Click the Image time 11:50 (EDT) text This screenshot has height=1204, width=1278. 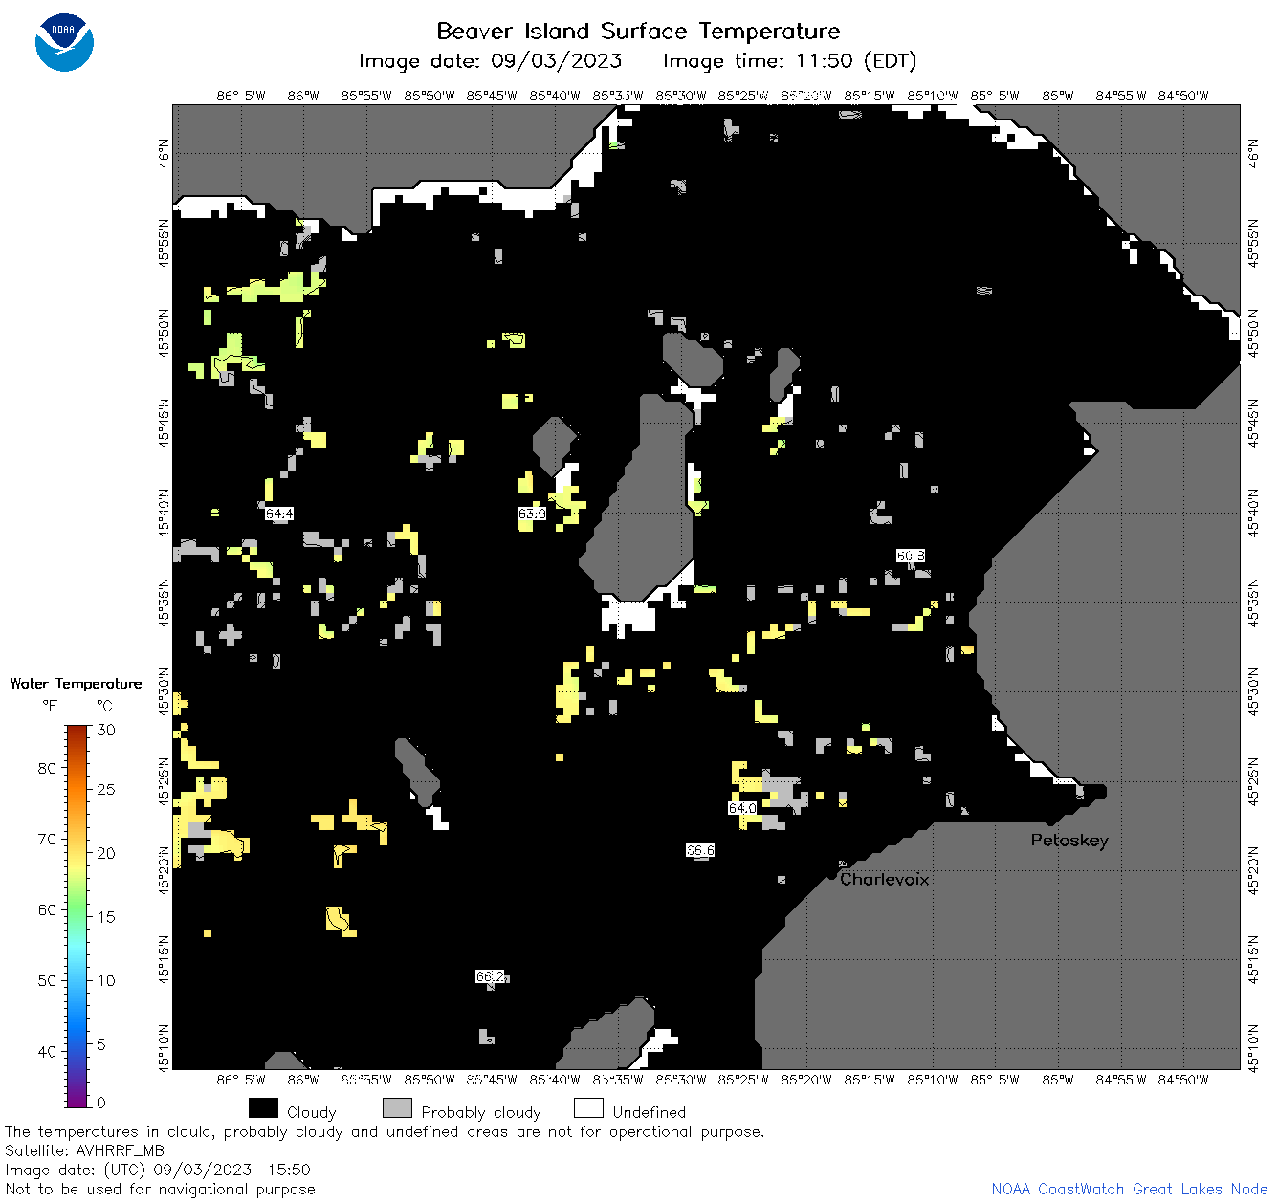pyautogui.click(x=789, y=61)
